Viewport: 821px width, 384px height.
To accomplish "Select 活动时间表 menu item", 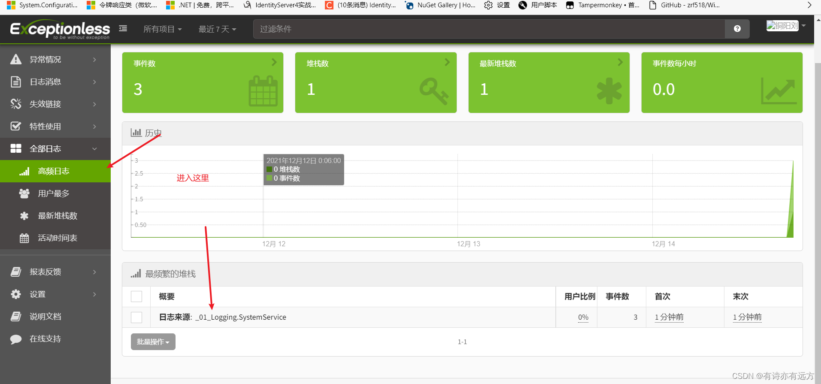I will pos(55,238).
